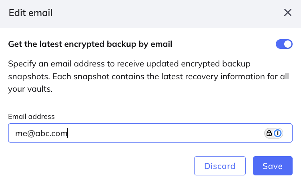Click the "Edit email" dialog title
This screenshot has height=185, width=301.
coord(30,13)
